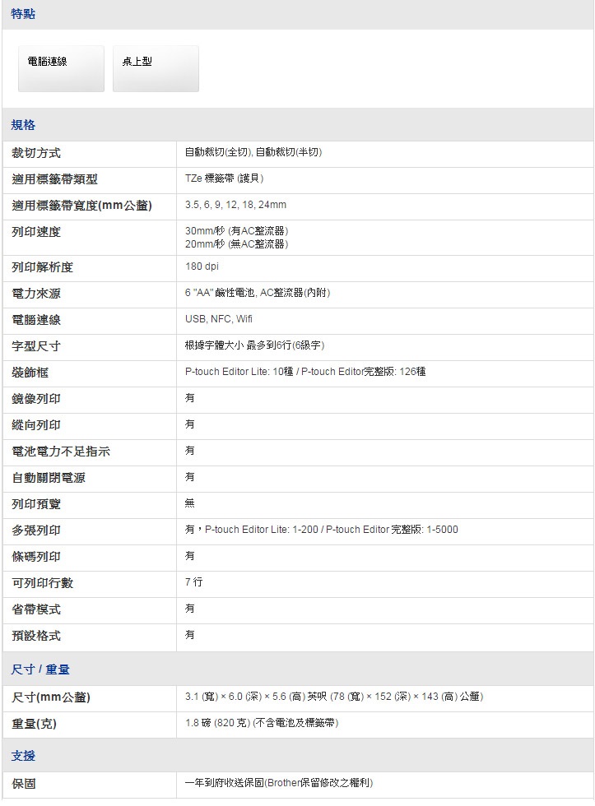Click the 可列印行數 row label
This screenshot has width=595, height=806.
42,583
